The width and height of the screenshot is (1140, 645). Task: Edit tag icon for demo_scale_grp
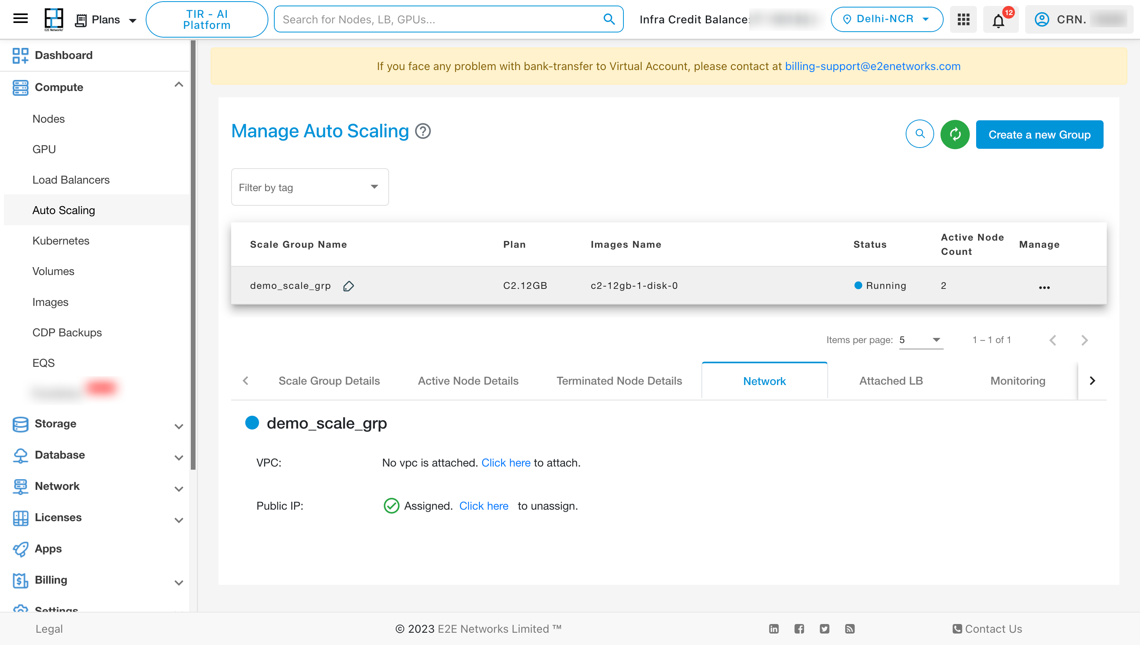pos(348,286)
